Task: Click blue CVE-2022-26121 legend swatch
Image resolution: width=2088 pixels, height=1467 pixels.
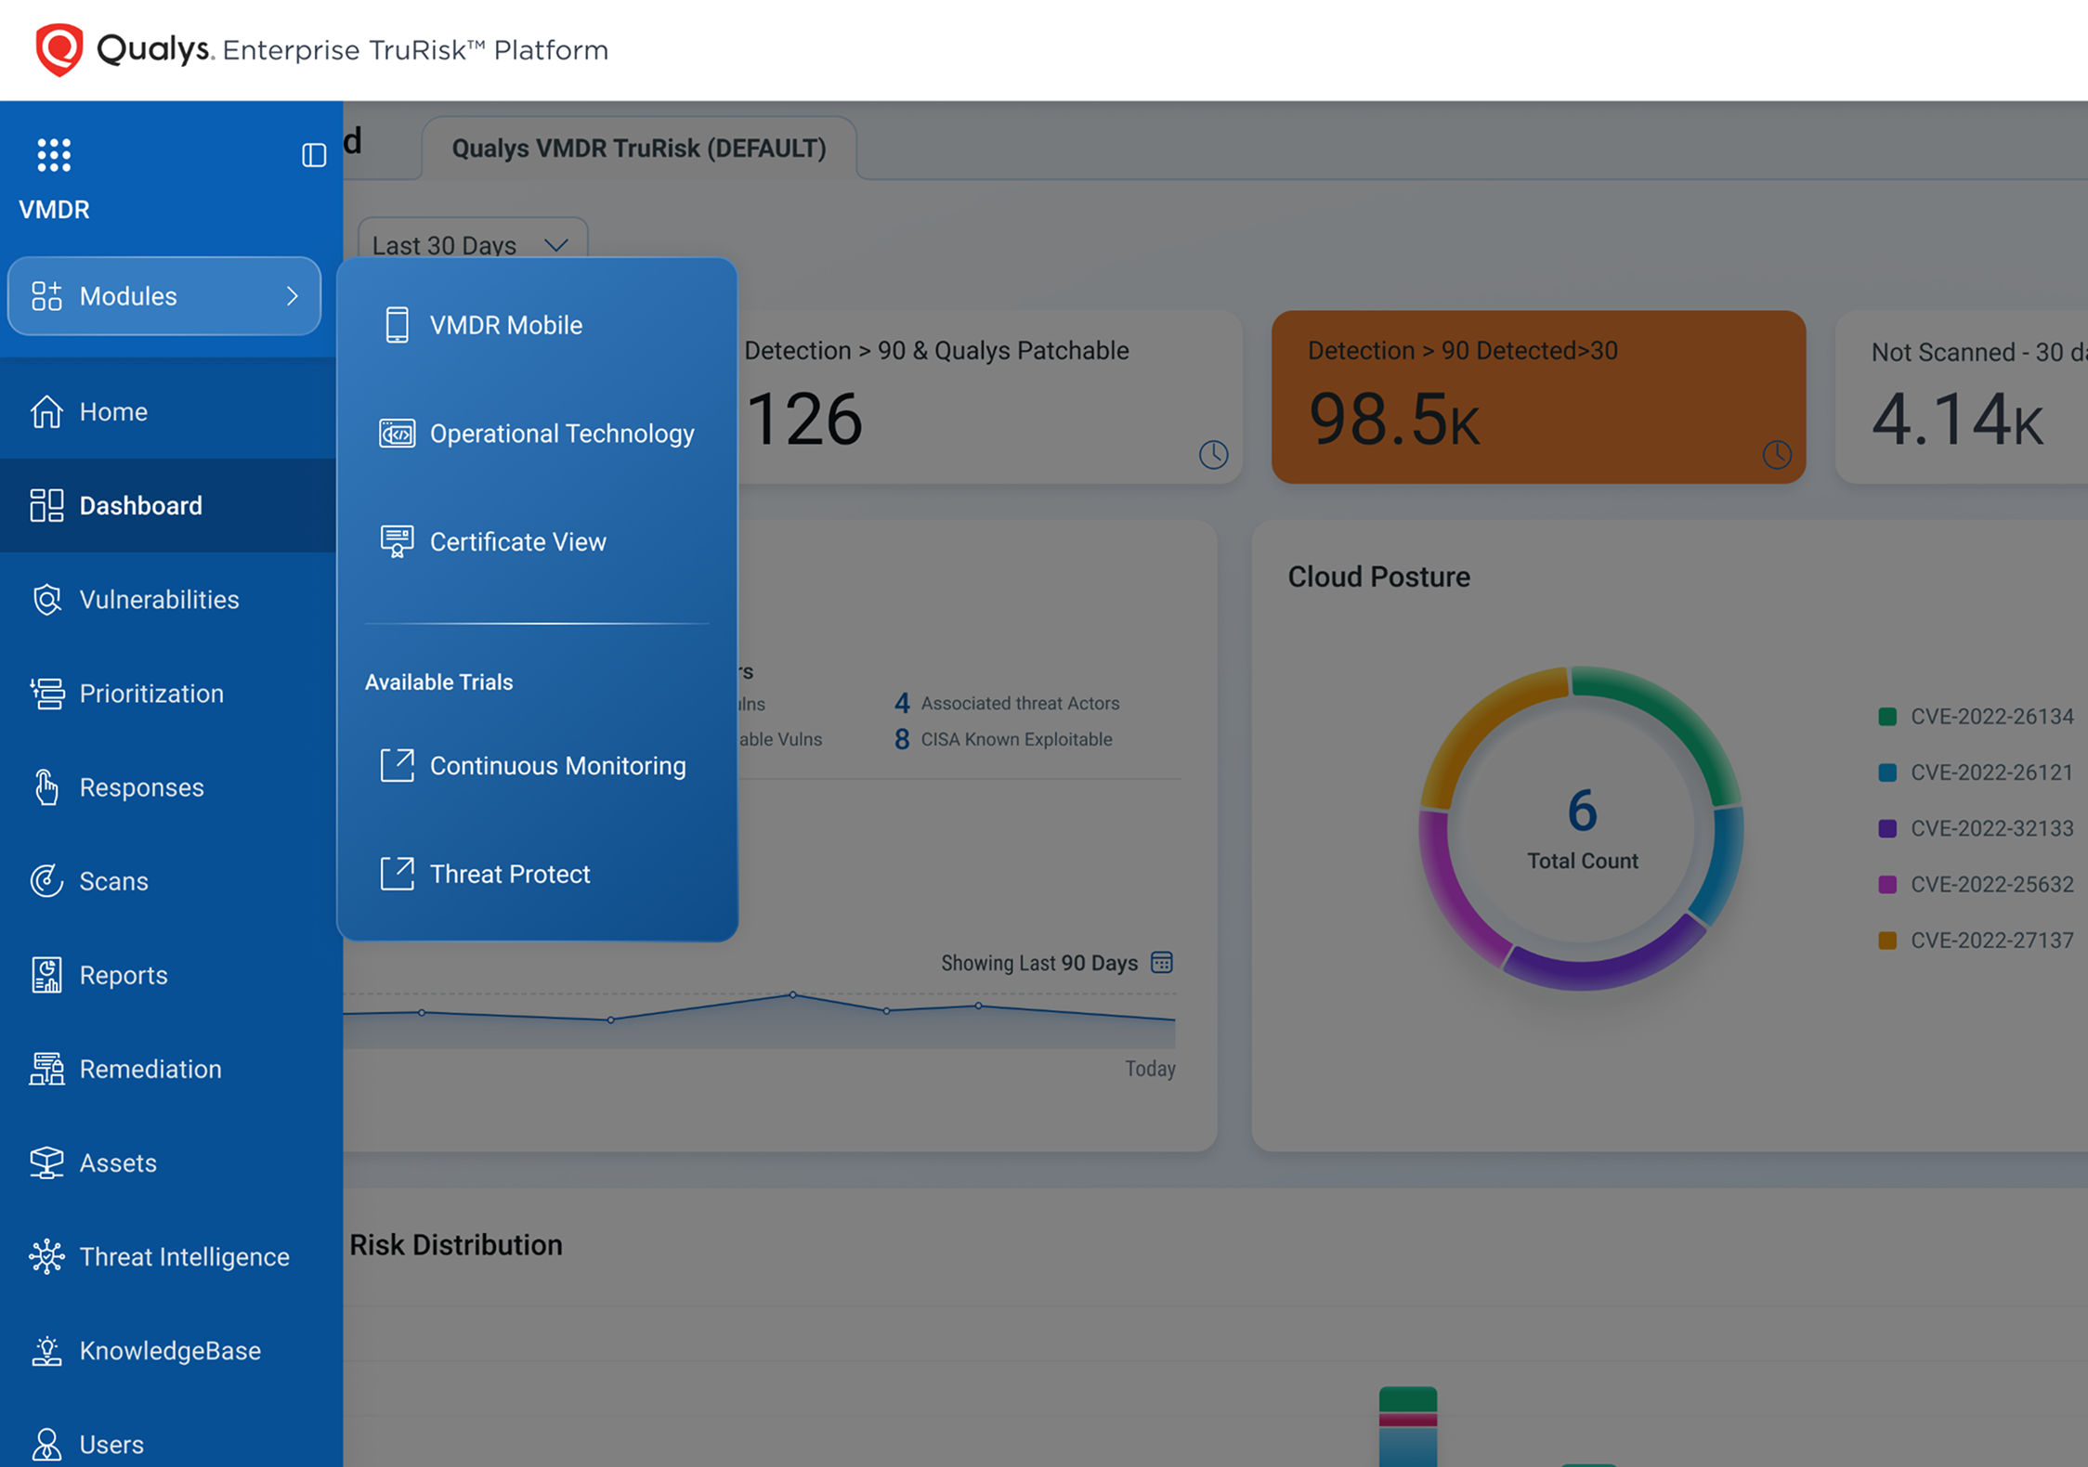Action: 1887,772
